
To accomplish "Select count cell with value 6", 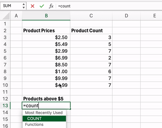I will click(91, 72).
